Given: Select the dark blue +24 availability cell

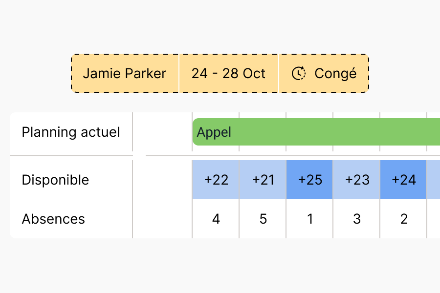Looking at the screenshot, I should tap(404, 180).
